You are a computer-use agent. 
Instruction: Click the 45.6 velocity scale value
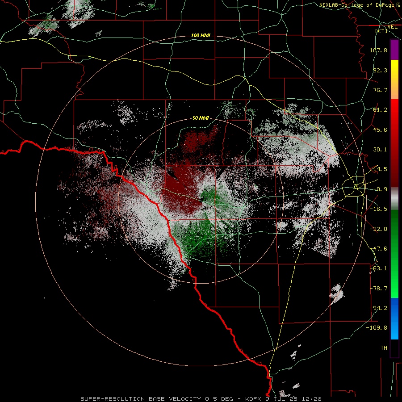pos(380,130)
